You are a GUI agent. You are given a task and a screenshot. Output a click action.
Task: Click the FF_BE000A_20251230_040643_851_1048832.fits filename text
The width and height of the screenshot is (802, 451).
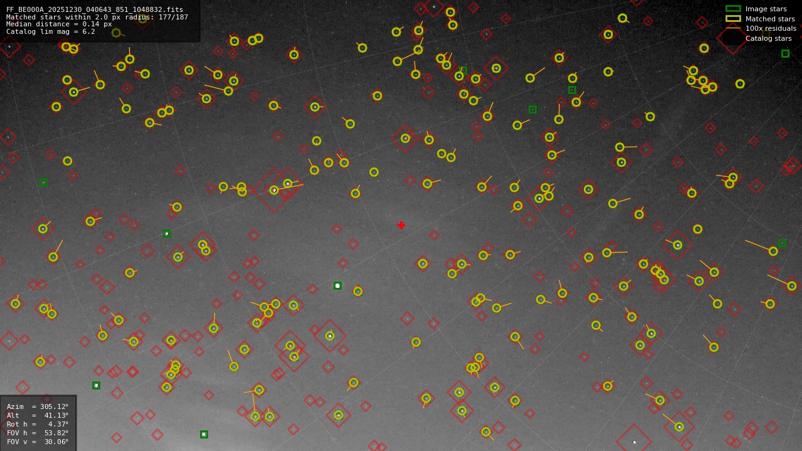(x=95, y=9)
